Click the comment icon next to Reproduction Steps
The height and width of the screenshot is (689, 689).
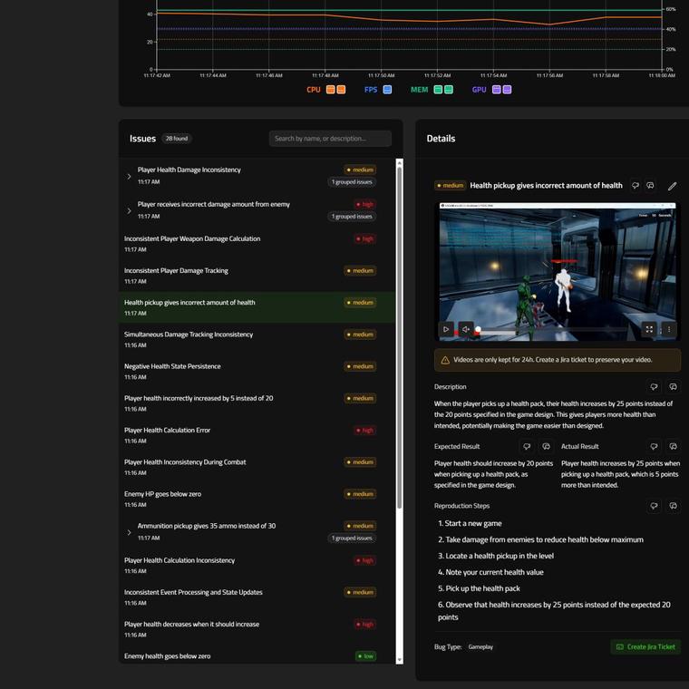[673, 506]
